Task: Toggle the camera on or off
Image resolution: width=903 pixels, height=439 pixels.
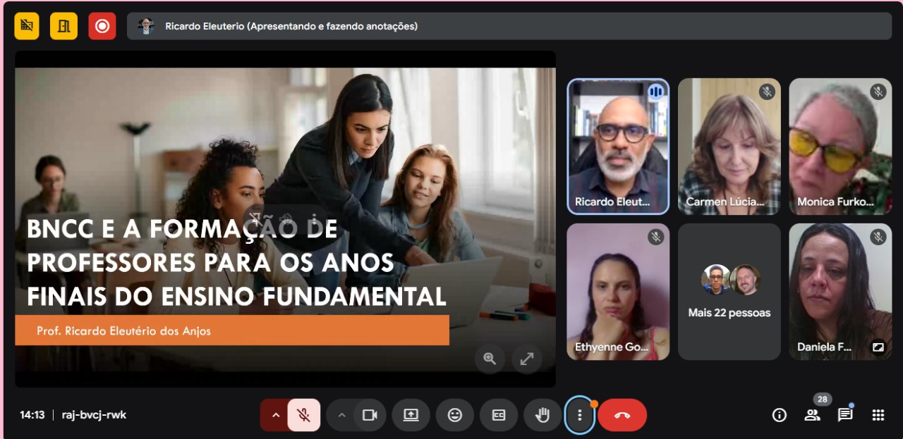Action: pyautogui.click(x=370, y=415)
